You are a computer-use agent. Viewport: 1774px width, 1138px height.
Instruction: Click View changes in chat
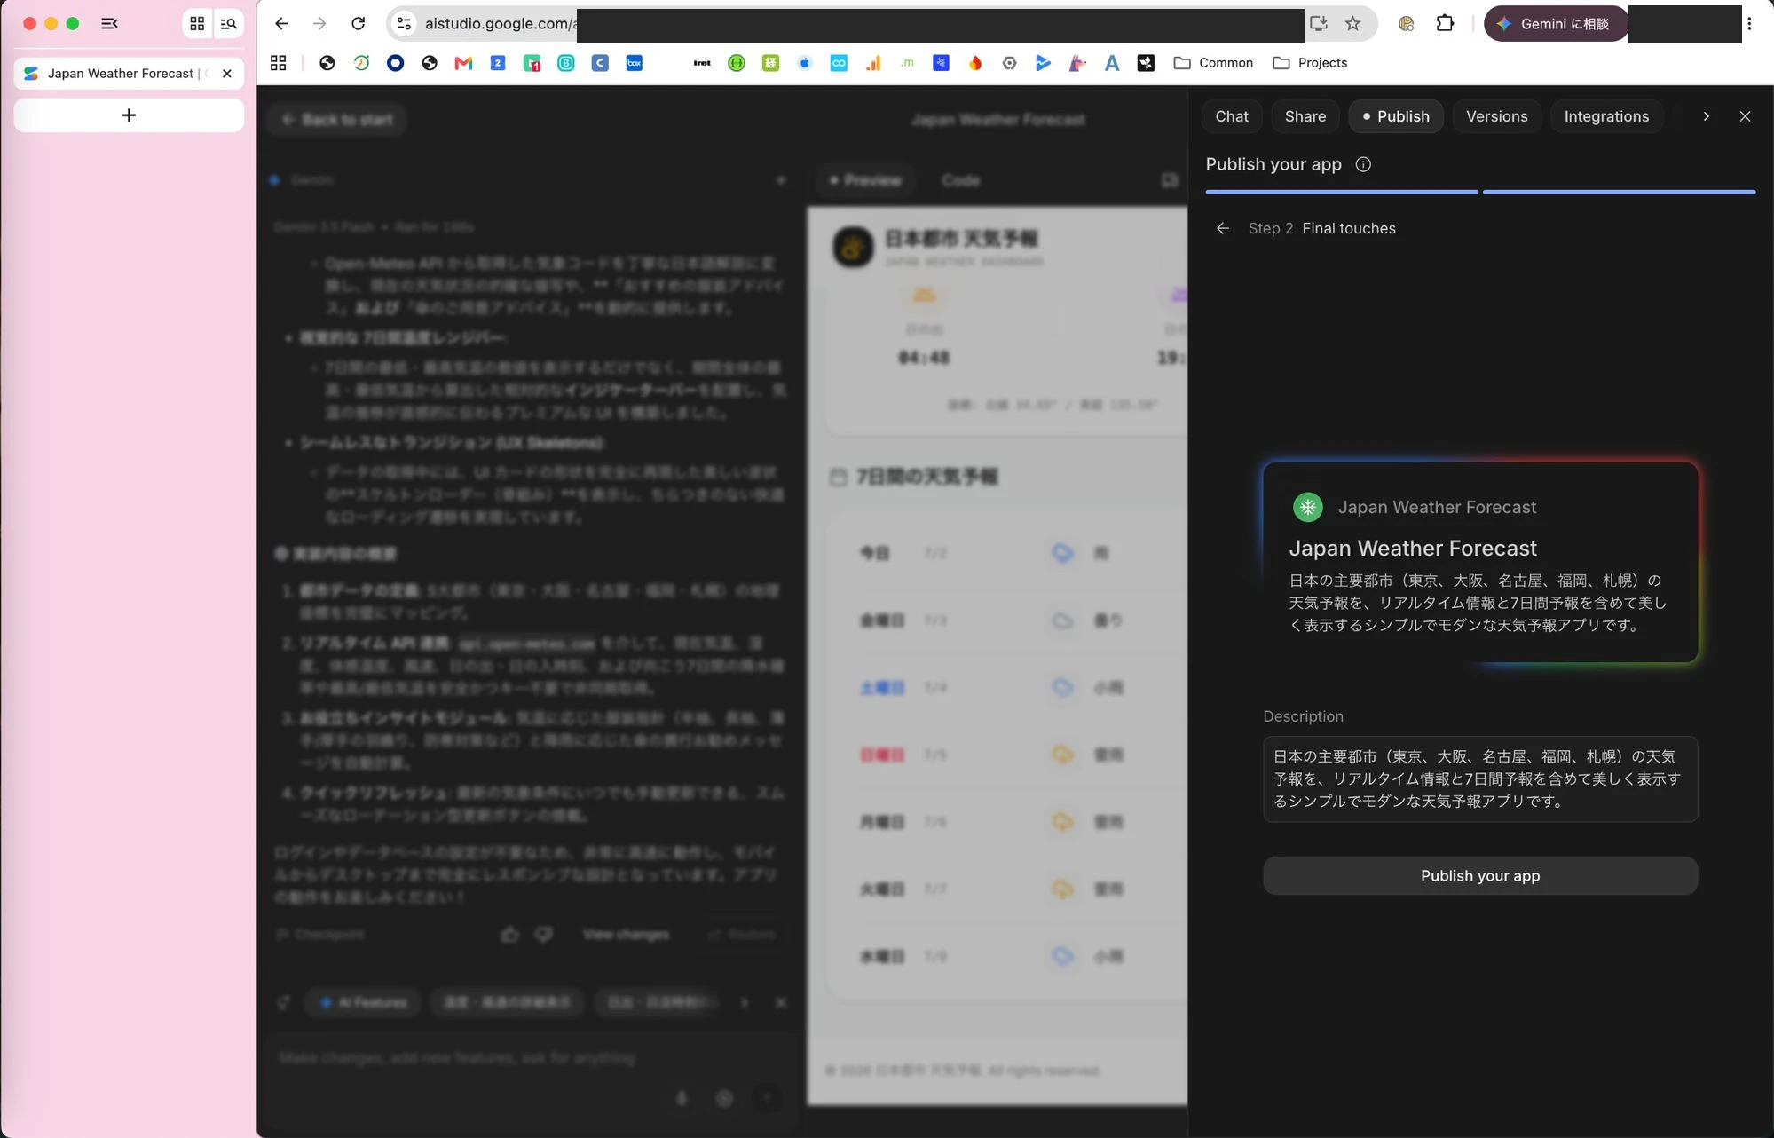point(626,935)
